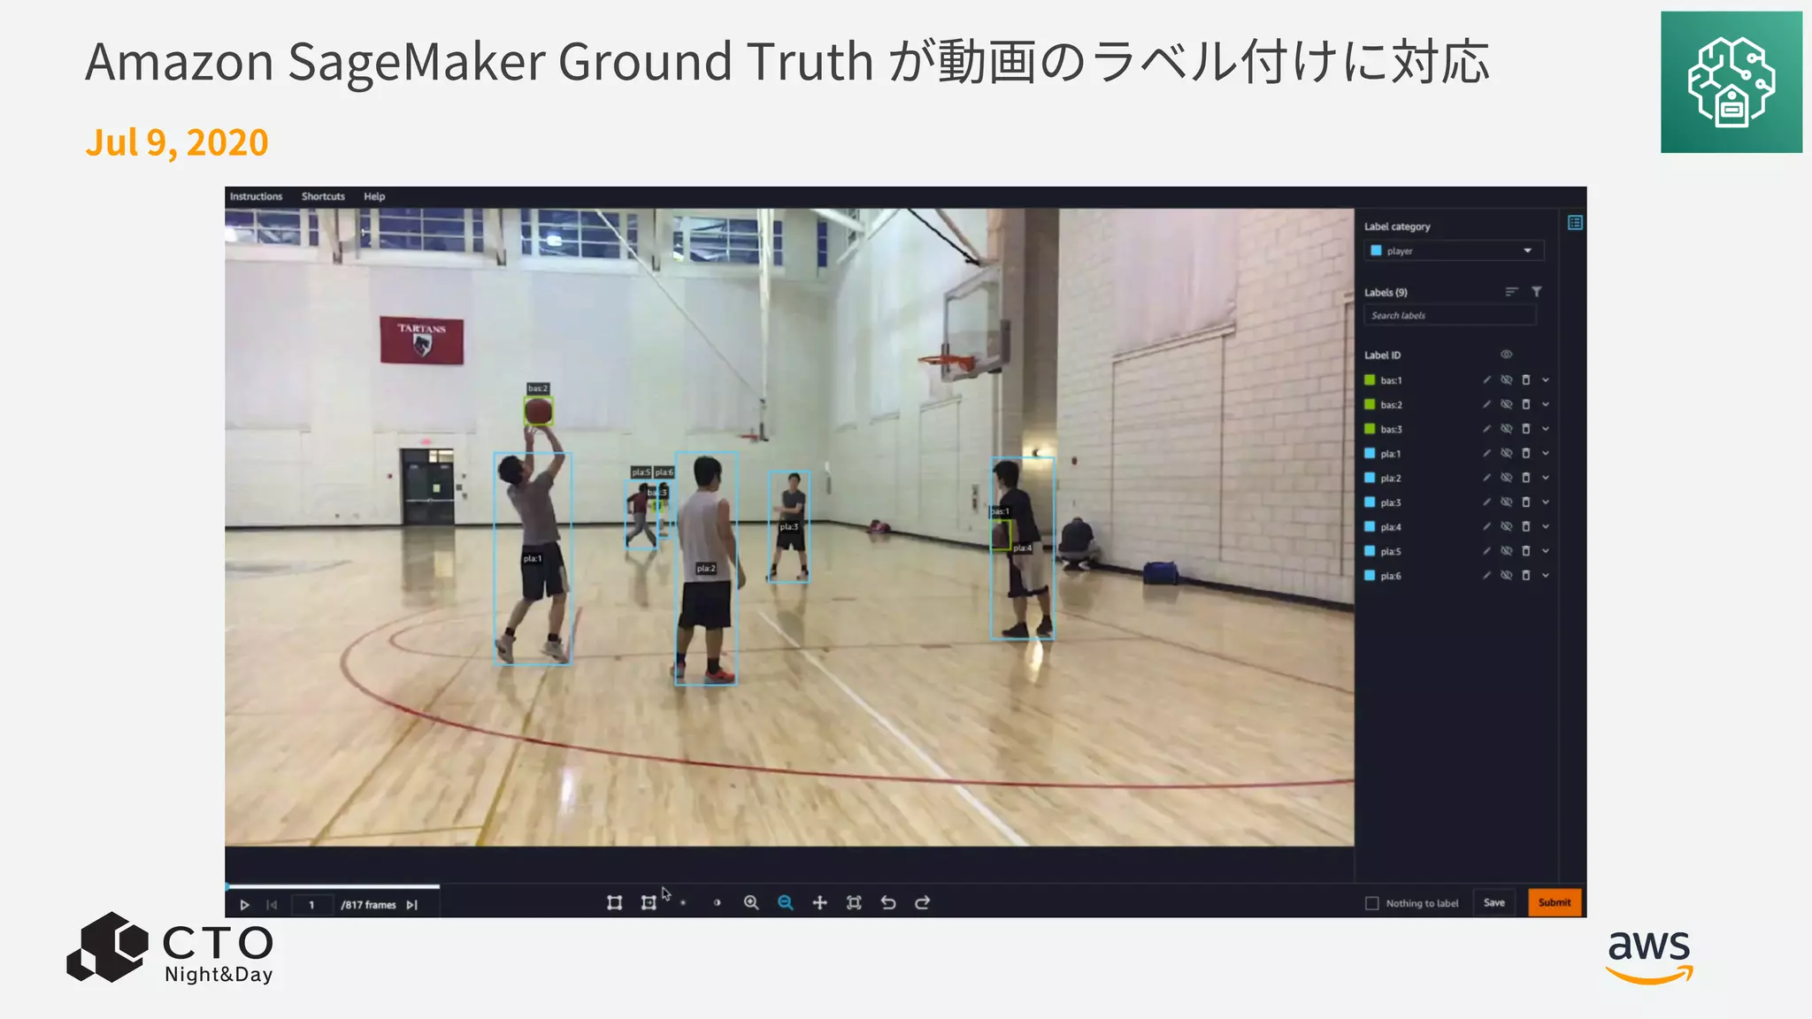Redo the last action

pos(922,902)
